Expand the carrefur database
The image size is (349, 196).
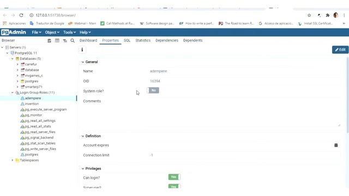click(17, 64)
